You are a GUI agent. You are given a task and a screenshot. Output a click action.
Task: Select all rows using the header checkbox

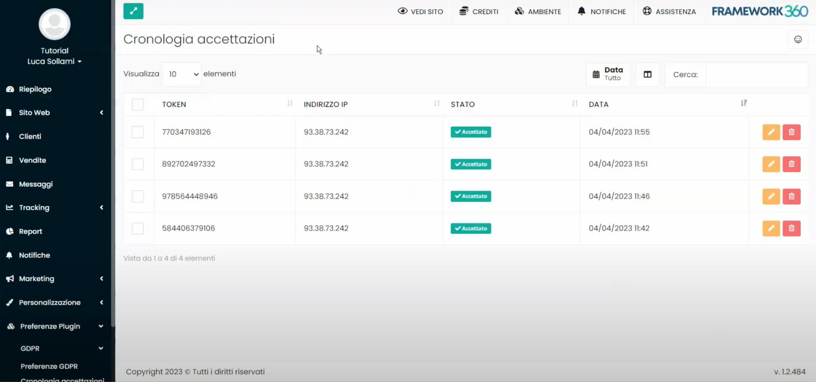click(138, 104)
